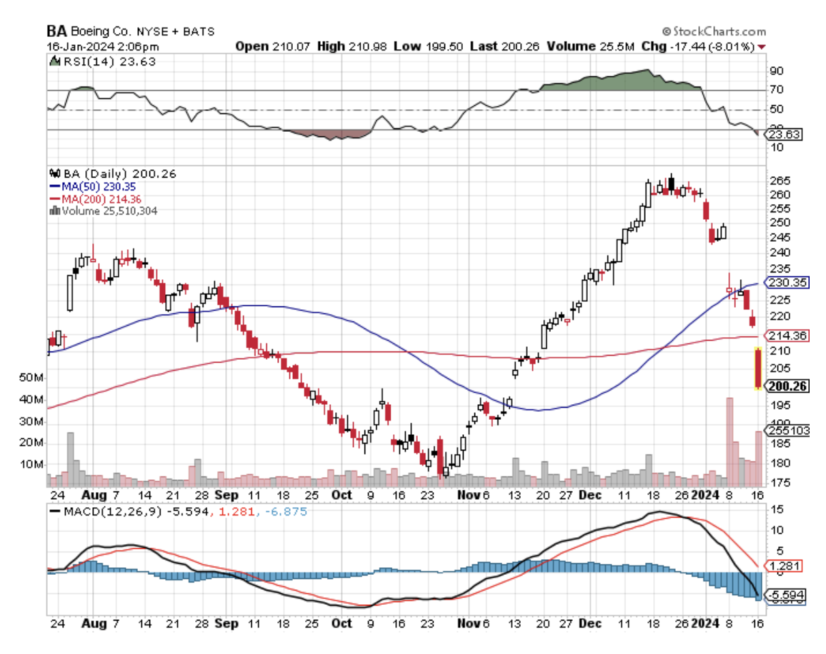The image size is (826, 654).
Task: Click the bold BA ticker symbol
Action: [x=55, y=31]
